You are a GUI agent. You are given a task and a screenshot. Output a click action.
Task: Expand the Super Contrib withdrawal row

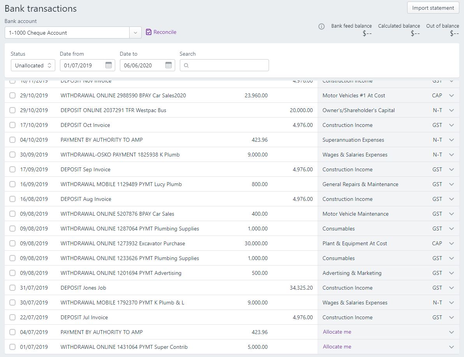pos(451,346)
